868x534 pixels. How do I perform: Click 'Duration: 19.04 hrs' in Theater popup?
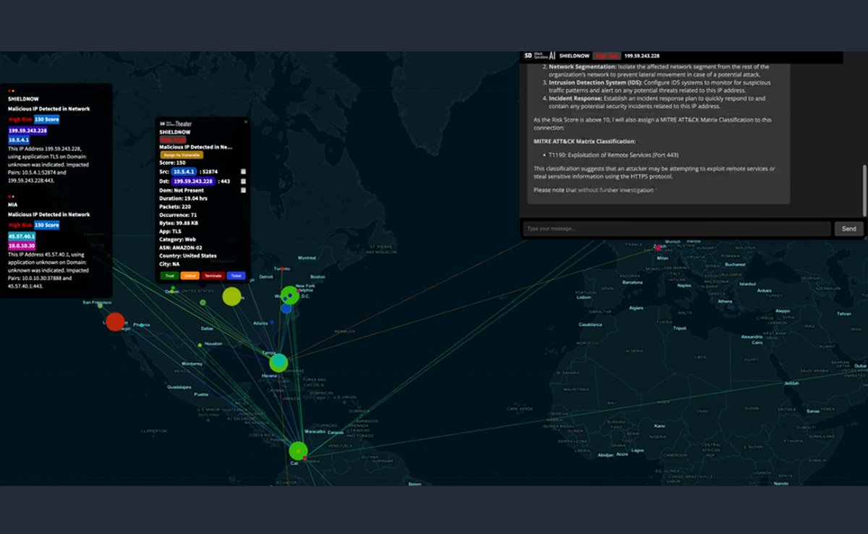tap(184, 198)
